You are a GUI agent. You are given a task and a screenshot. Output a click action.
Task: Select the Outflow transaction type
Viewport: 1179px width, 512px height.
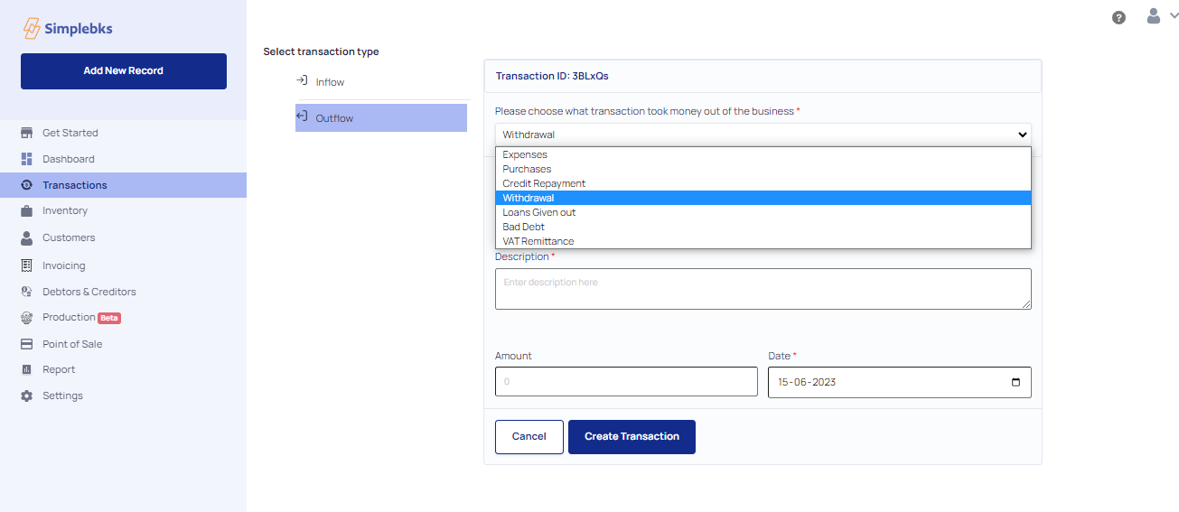(x=381, y=118)
